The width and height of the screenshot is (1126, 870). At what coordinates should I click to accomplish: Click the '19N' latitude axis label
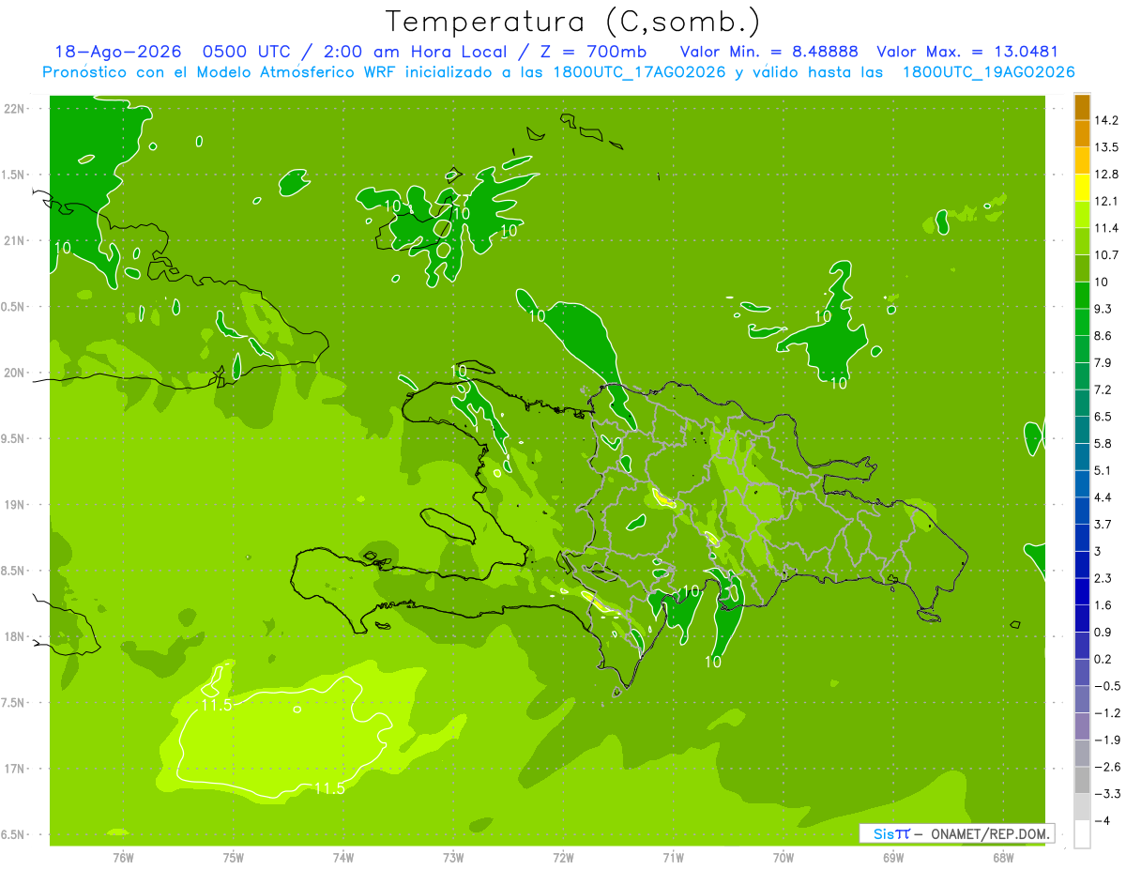(x=14, y=505)
